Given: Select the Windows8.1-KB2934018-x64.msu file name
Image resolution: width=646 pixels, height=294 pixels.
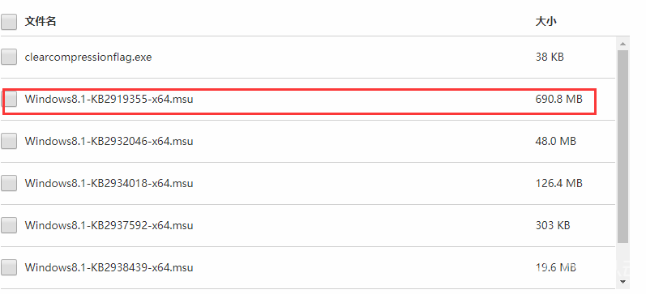Looking at the screenshot, I should [x=109, y=183].
